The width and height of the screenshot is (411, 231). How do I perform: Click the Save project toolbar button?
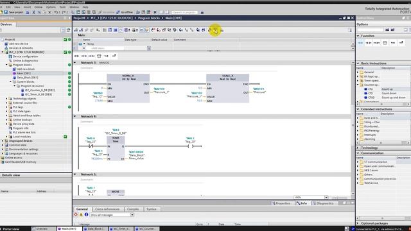tap(14, 12)
